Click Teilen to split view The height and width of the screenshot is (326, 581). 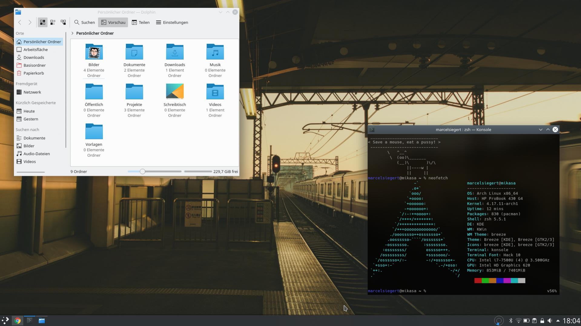141,22
